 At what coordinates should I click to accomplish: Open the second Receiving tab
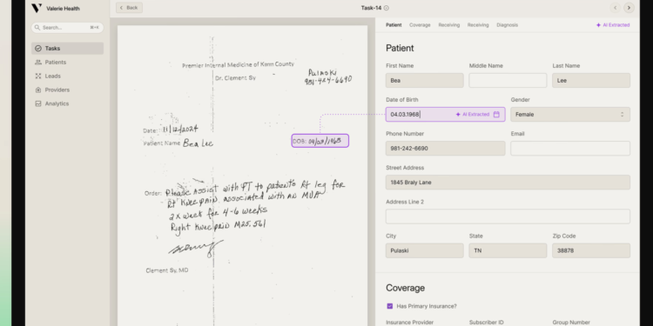coord(478,25)
